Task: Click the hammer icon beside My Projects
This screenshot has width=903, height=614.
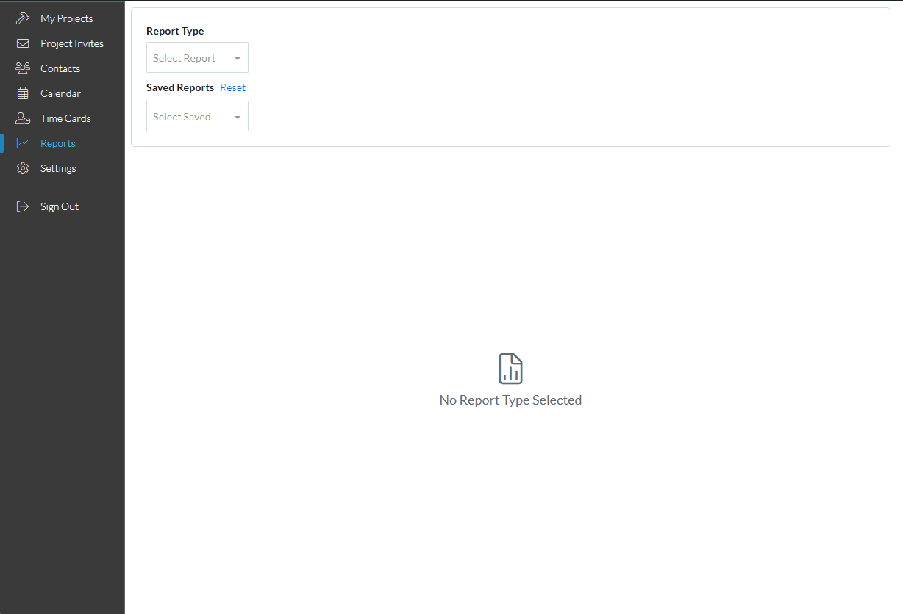Action: [x=23, y=18]
